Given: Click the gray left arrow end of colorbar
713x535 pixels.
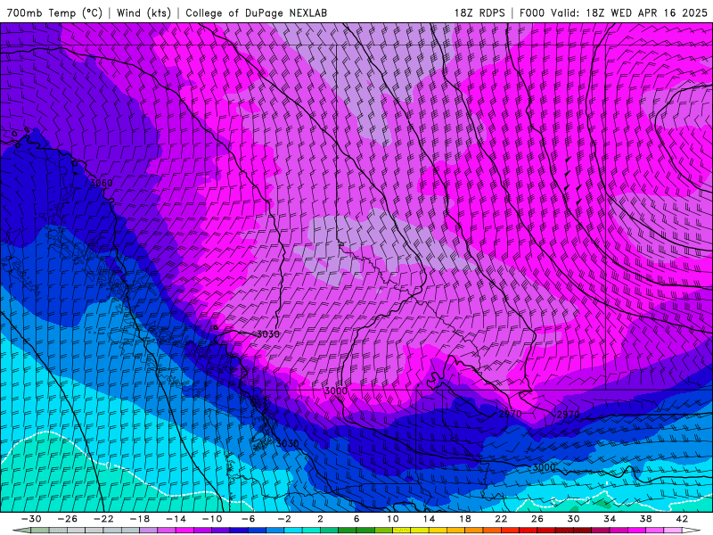Looking at the screenshot, I should tap(21, 531).
